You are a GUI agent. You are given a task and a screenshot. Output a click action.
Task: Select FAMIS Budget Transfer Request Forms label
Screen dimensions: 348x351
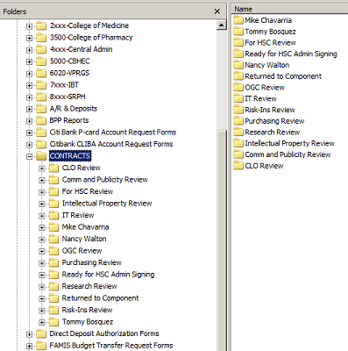click(111, 346)
